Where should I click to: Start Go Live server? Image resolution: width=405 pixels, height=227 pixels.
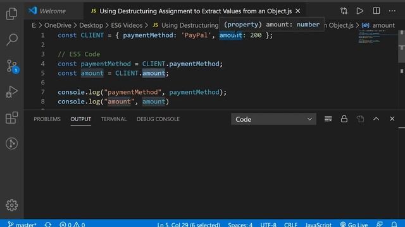click(x=354, y=224)
